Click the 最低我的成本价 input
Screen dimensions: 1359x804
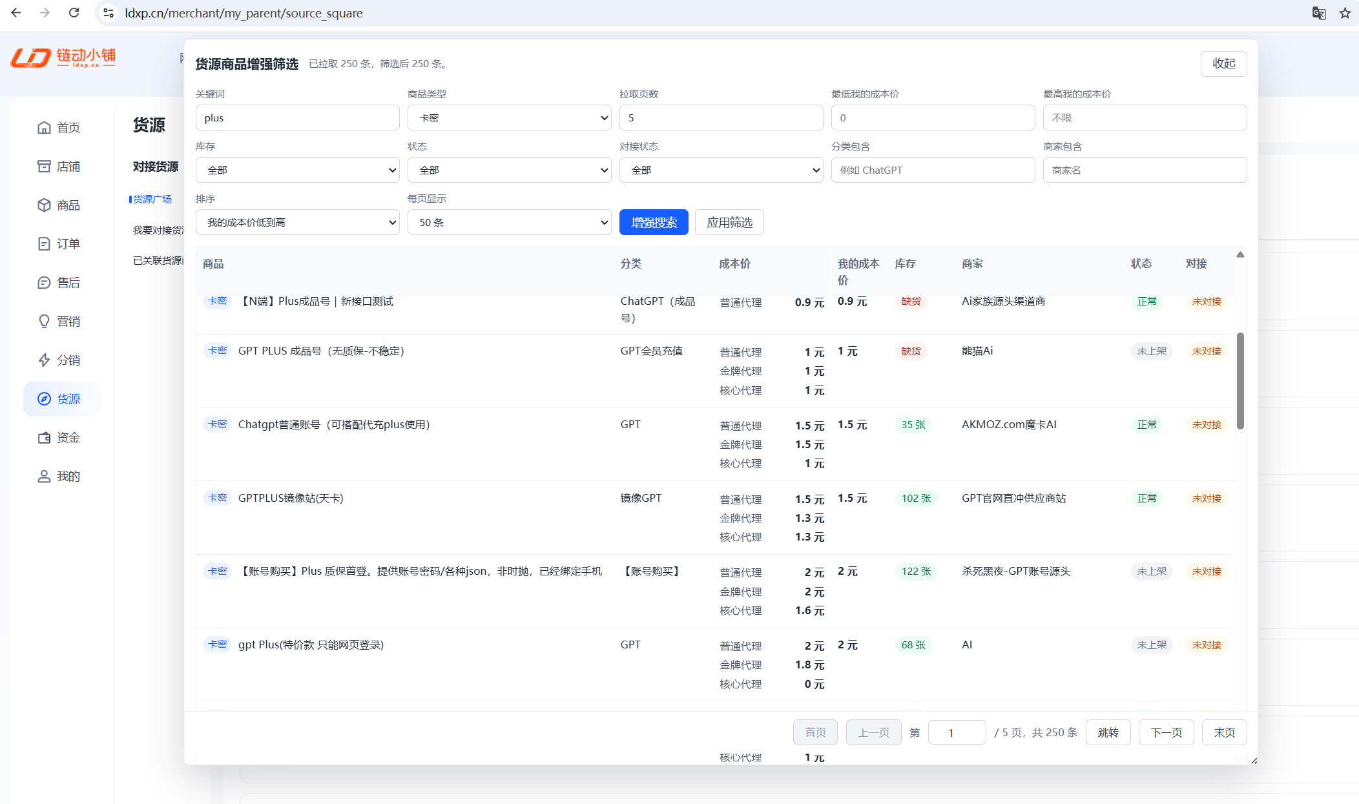(933, 118)
